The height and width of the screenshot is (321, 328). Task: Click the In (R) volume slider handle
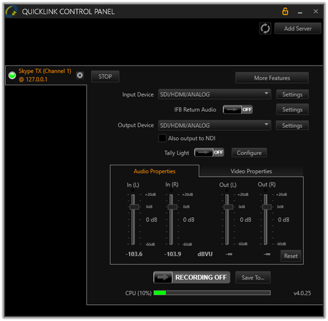[x=172, y=207]
